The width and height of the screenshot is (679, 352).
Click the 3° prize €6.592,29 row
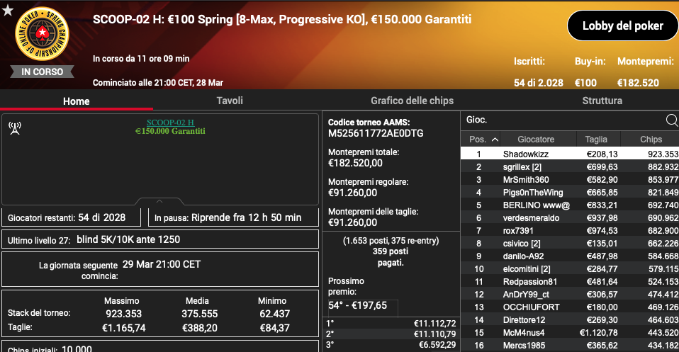[x=391, y=345]
